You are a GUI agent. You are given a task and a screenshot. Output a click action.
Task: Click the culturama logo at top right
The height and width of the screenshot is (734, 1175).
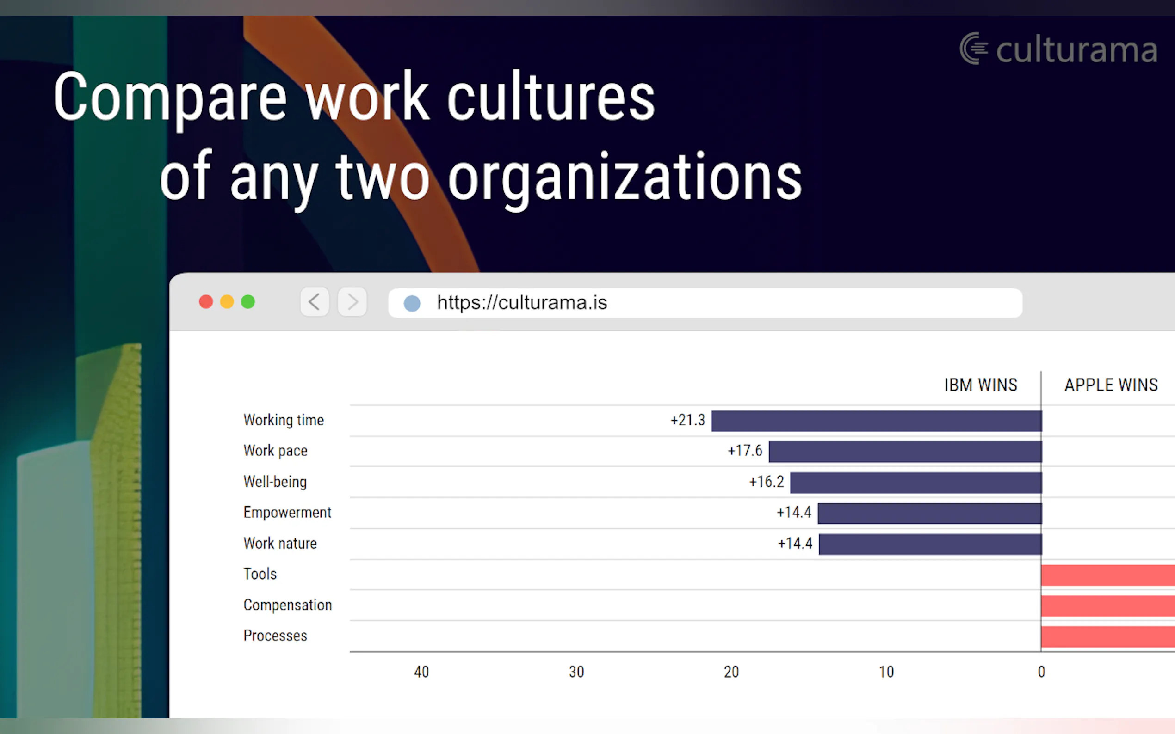tap(1059, 49)
